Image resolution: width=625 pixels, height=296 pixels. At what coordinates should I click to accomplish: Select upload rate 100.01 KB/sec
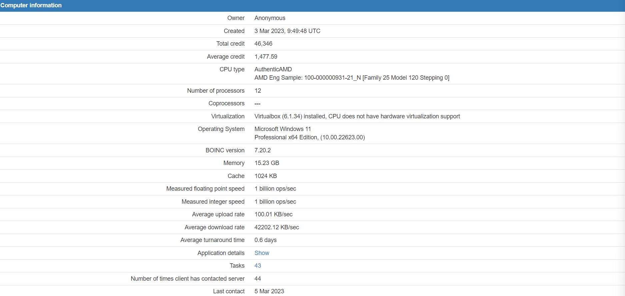(x=273, y=214)
